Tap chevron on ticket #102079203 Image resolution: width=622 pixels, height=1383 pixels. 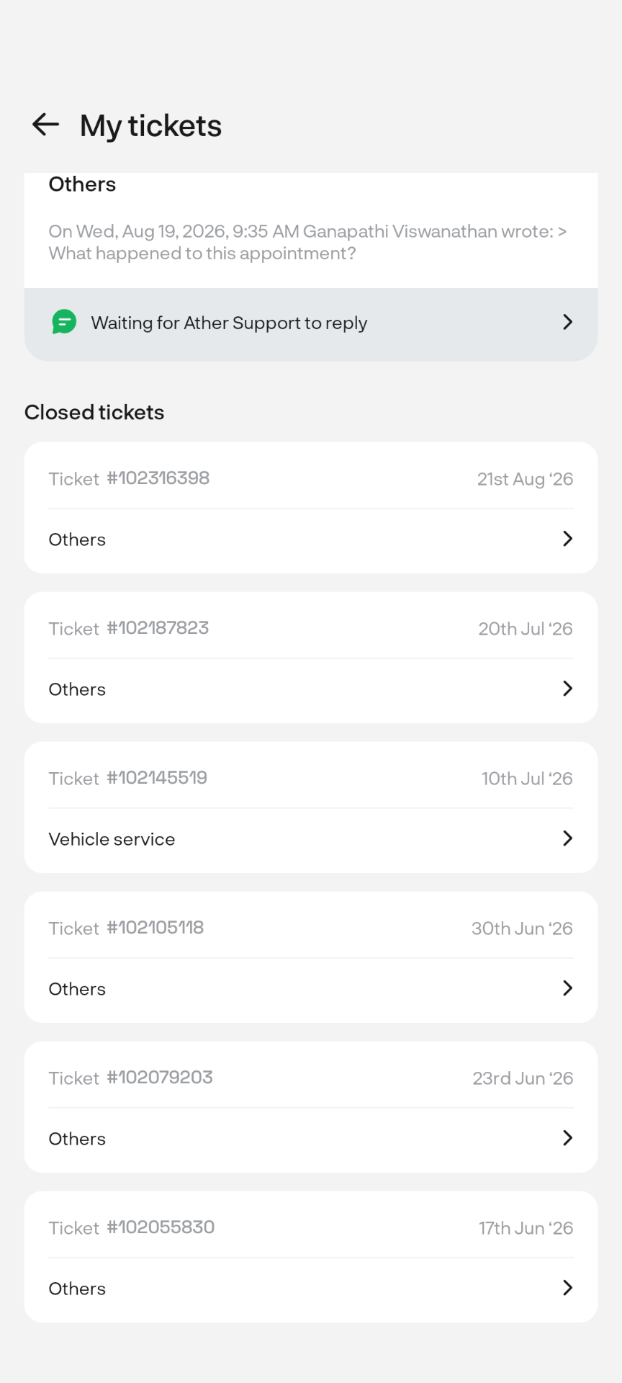(567, 1138)
